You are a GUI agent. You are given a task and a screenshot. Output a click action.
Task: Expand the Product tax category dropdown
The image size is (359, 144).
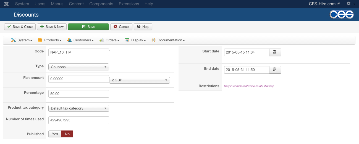tap(78, 108)
